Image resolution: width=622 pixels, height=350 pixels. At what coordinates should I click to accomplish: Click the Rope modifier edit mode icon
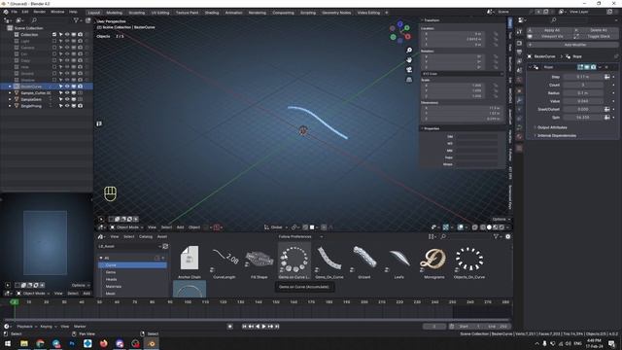pyautogui.click(x=580, y=67)
